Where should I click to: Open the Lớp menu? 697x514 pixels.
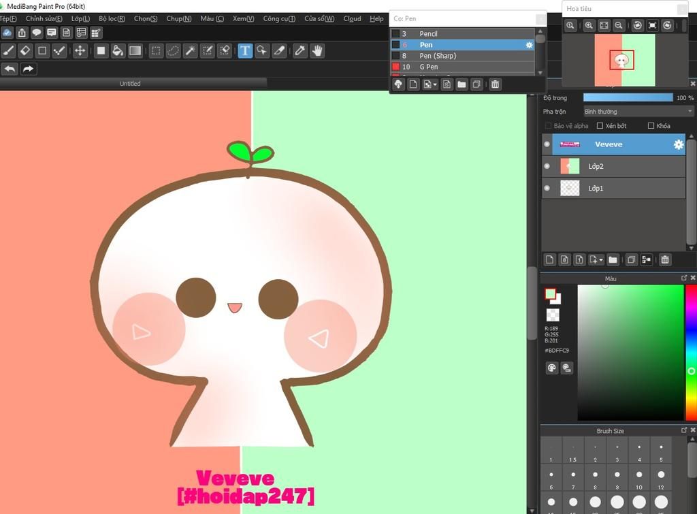pyautogui.click(x=80, y=18)
